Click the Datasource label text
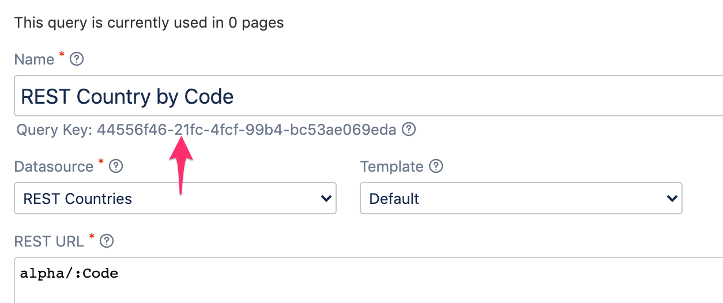 click(x=54, y=166)
